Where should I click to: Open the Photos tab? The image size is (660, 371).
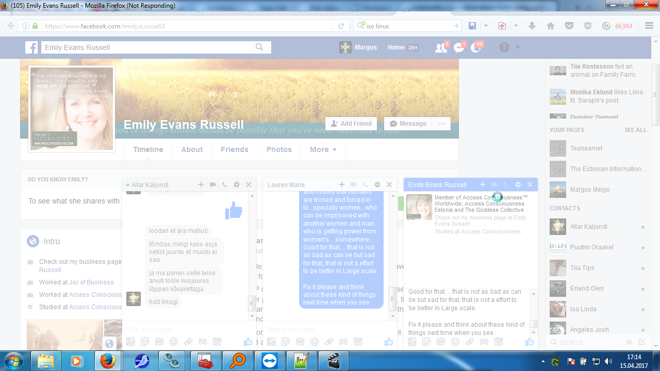(279, 149)
